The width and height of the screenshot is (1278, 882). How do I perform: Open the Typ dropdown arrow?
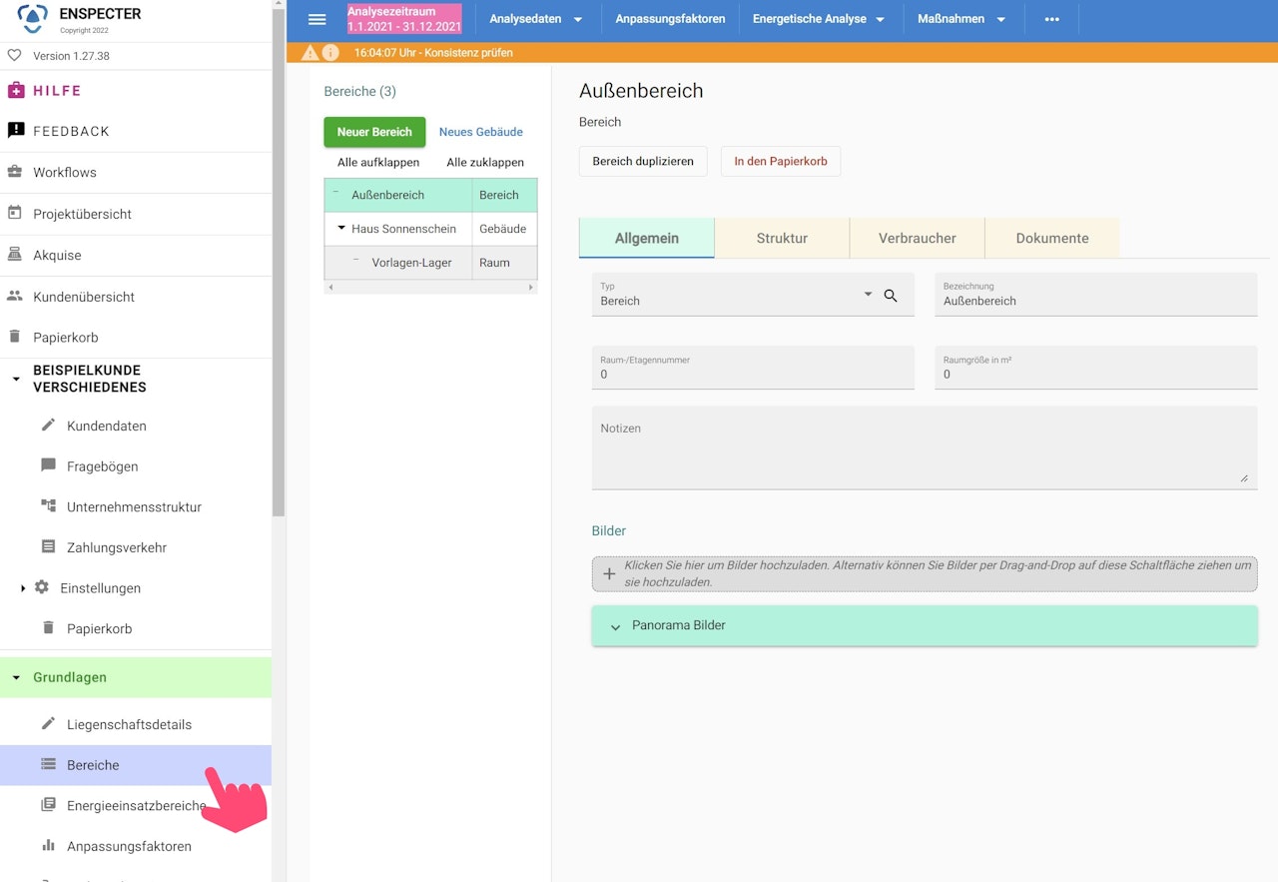coord(868,295)
